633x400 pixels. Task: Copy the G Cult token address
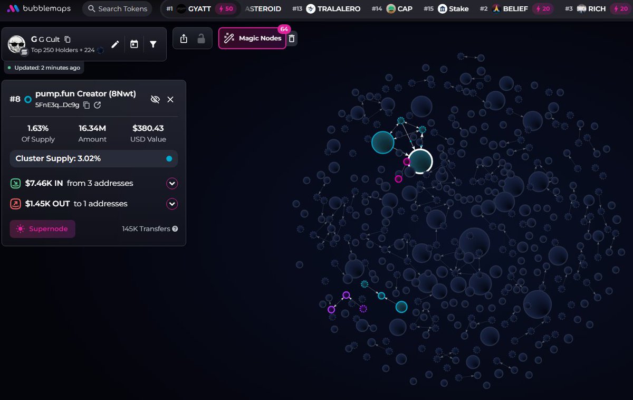pos(68,40)
